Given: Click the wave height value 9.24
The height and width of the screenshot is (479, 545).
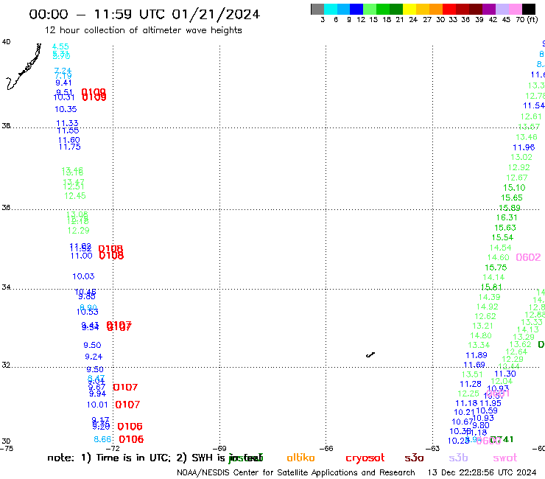Looking at the screenshot, I should pos(94,357).
